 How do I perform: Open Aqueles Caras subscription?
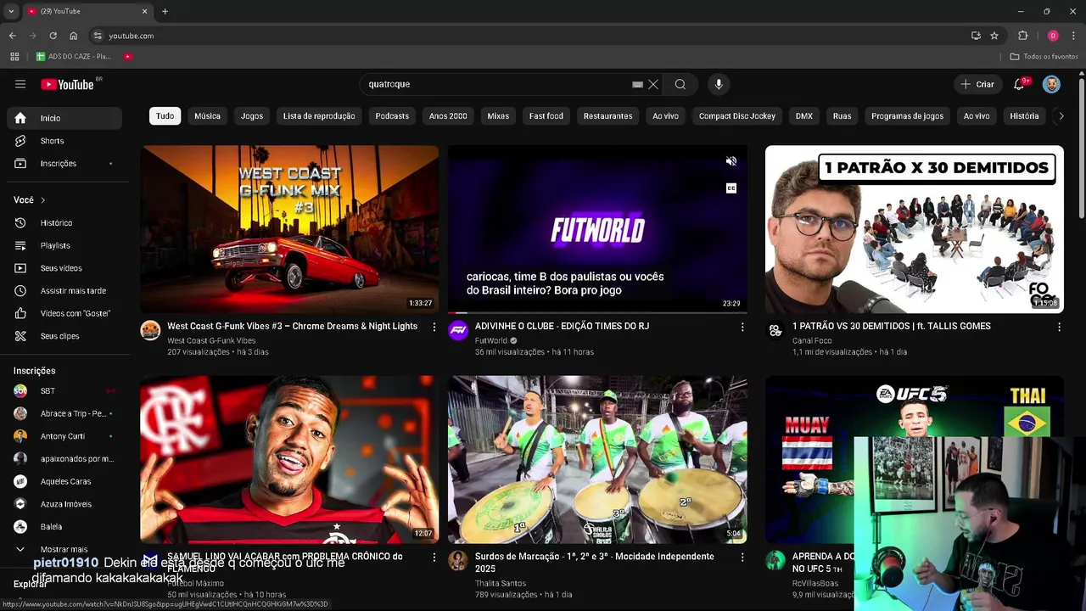click(x=64, y=481)
